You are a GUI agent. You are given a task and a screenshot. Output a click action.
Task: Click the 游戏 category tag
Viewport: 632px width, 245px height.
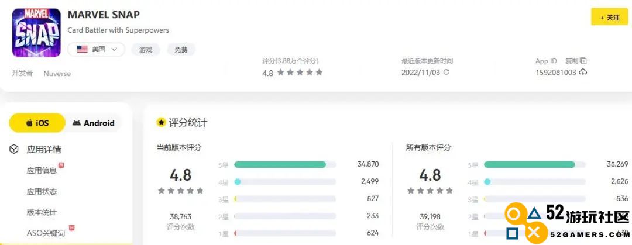point(146,50)
